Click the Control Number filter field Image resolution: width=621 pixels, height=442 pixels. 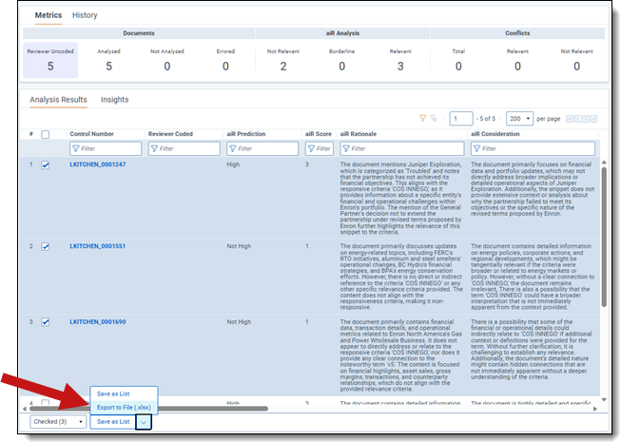click(106, 149)
